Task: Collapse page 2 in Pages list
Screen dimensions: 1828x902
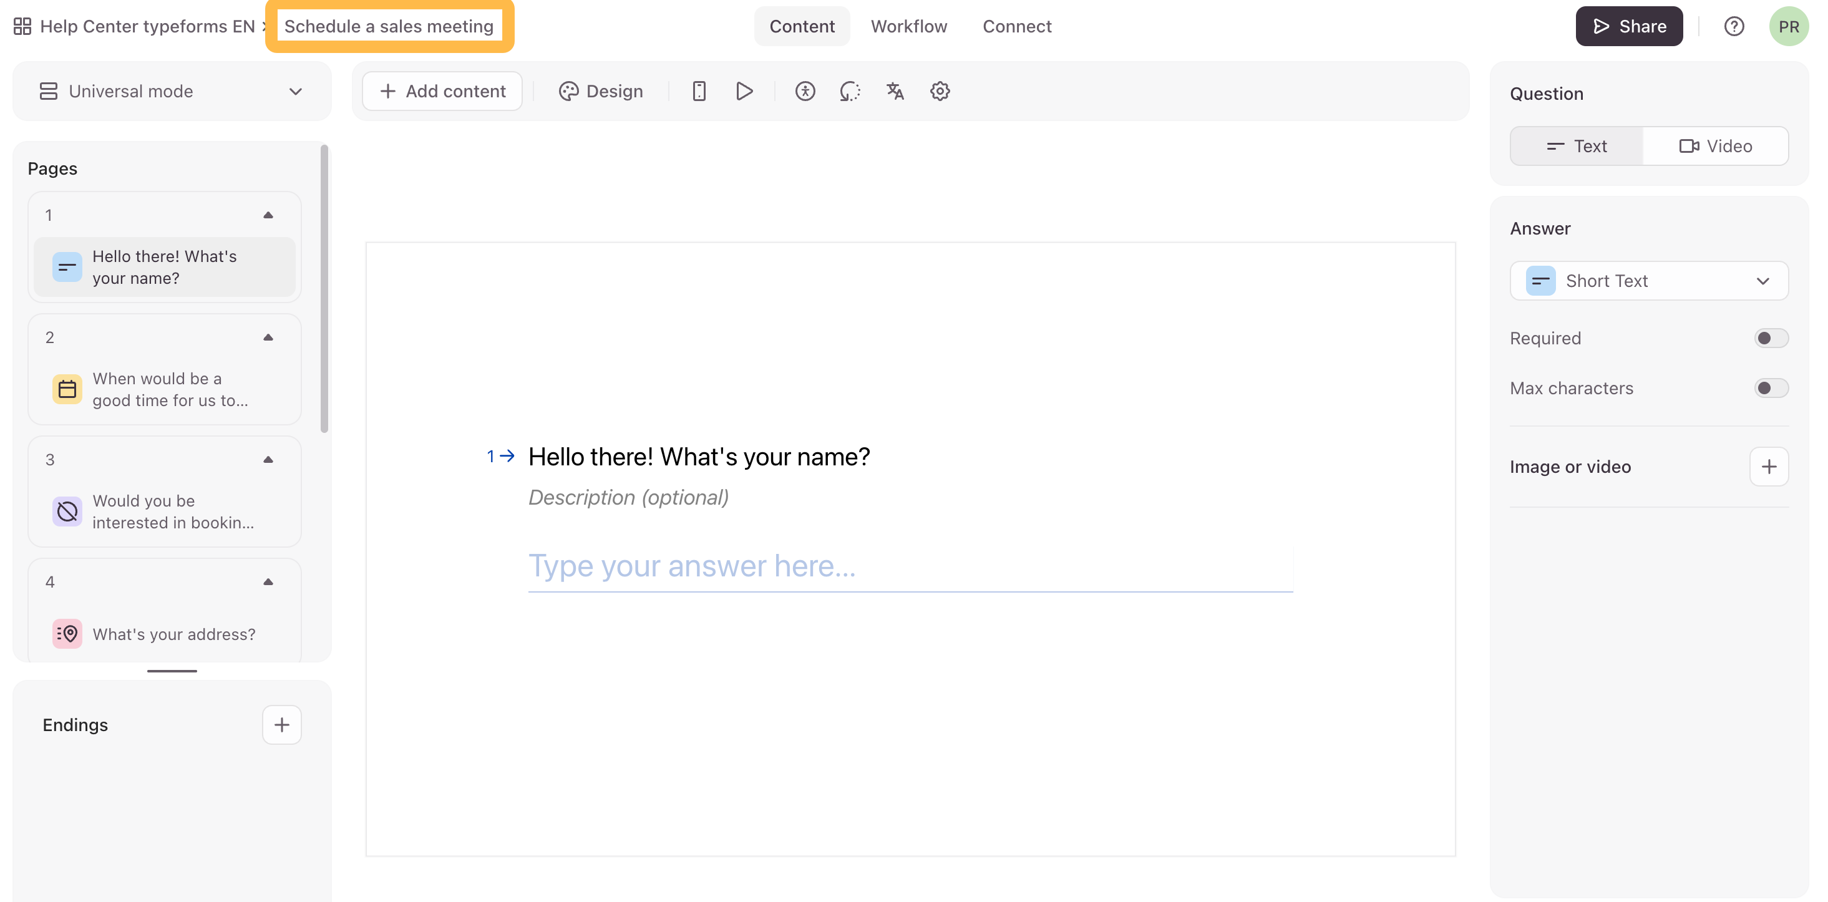Action: (268, 337)
